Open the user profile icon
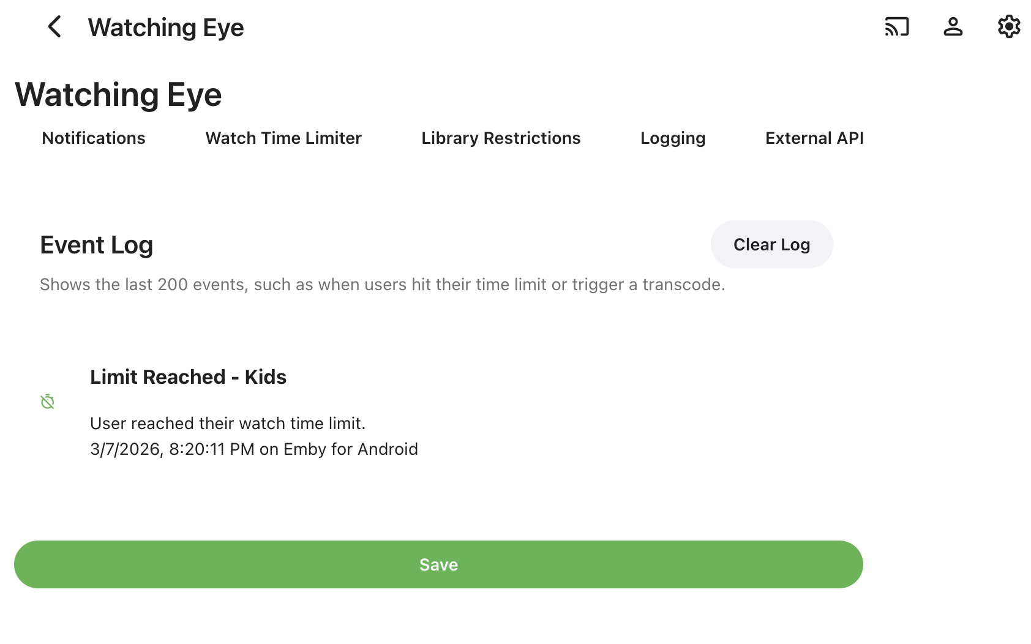This screenshot has width=1031, height=644. click(953, 27)
